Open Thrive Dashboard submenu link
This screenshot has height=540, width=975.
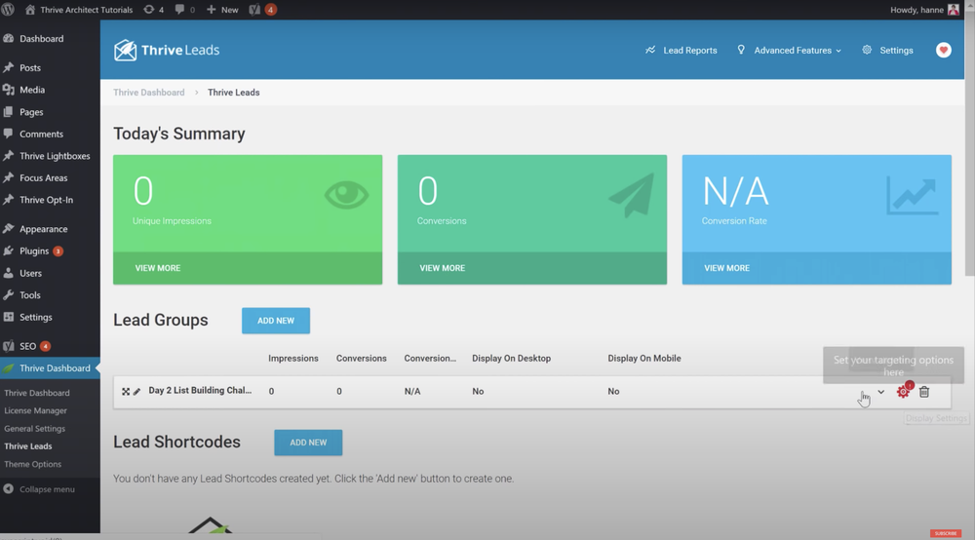[37, 393]
